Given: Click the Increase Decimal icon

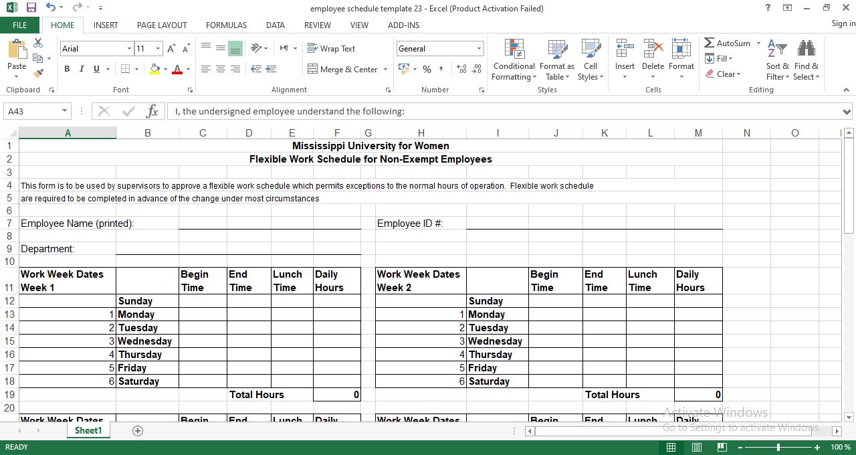Looking at the screenshot, I should (461, 69).
